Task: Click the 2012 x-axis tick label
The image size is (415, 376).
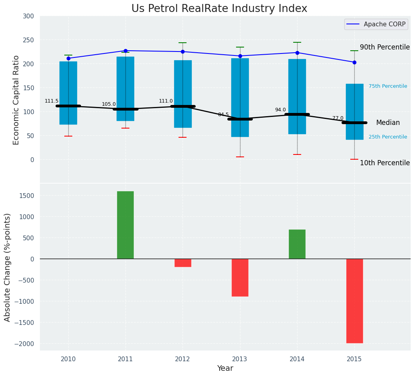Action: click(x=183, y=359)
